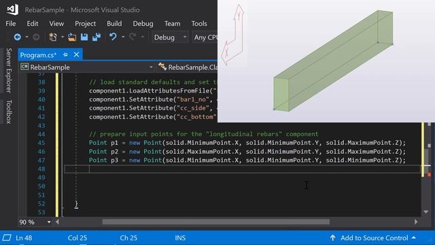The width and height of the screenshot is (435, 245).
Task: Undo the last edit with Undo icon
Action: [113, 37]
